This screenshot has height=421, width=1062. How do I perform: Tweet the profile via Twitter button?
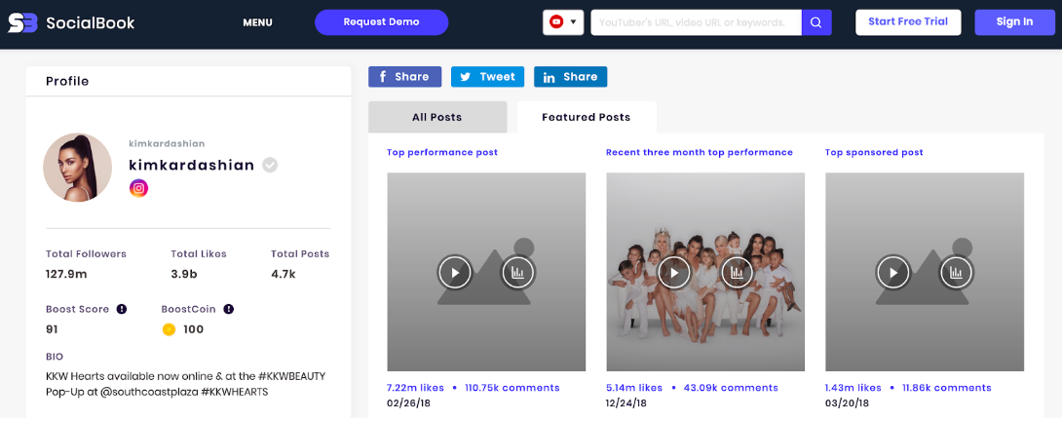(x=488, y=77)
